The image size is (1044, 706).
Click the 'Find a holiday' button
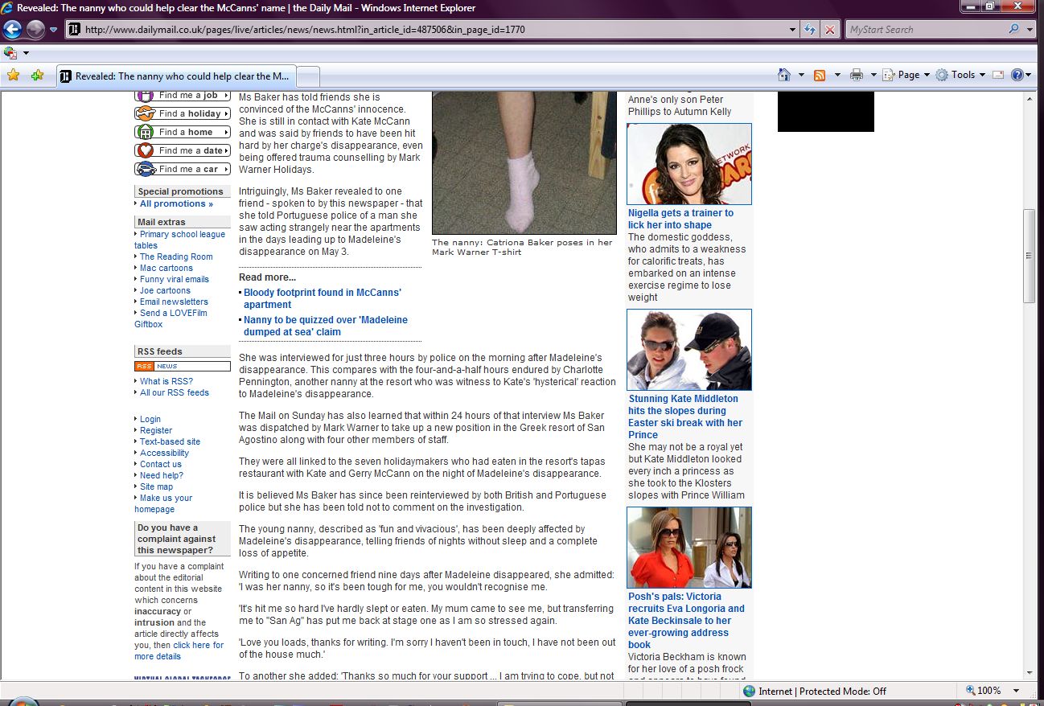[183, 113]
